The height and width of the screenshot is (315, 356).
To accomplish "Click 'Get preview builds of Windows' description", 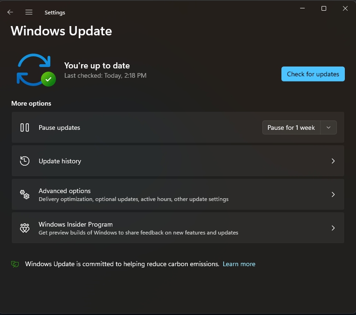I will pos(138,233).
